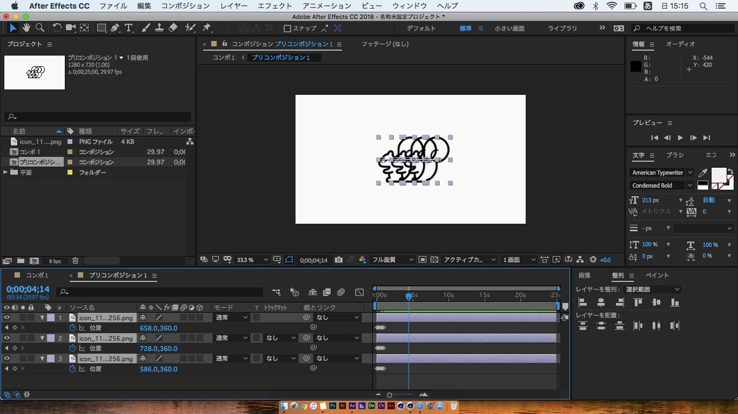Screen dimensions: 738x414
Task: Select the Zoom magnifier tool
Action: (39, 28)
